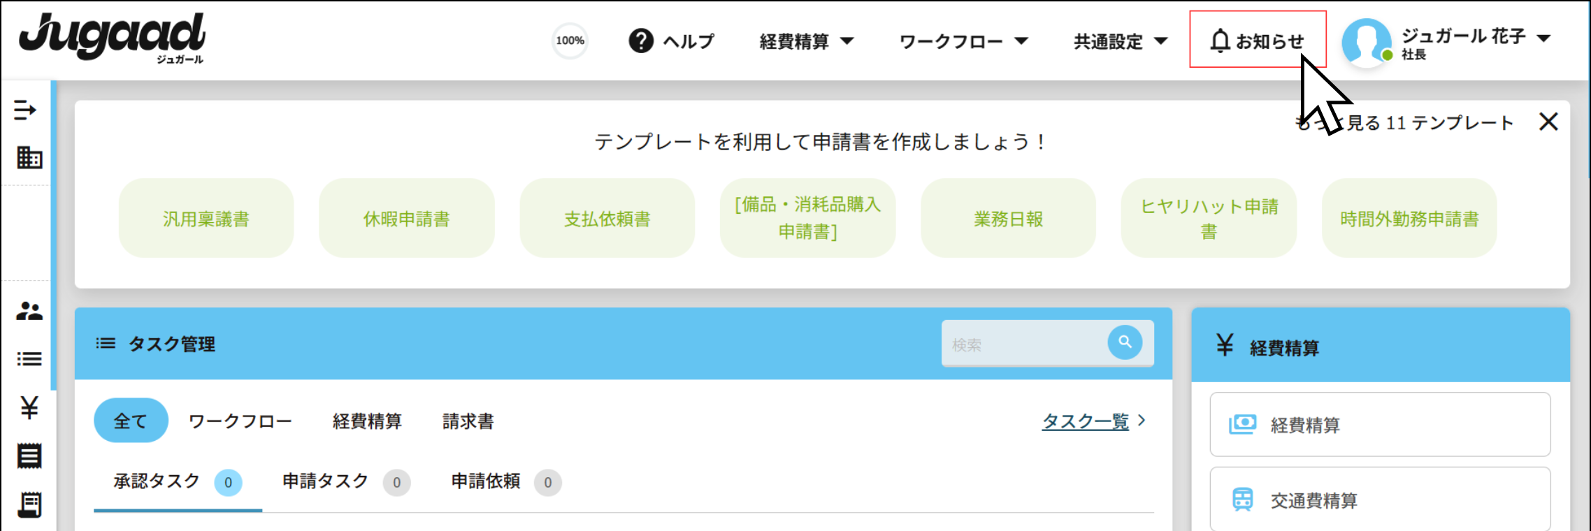
Task: Open the task list icon in the sidebar
Action: point(28,358)
